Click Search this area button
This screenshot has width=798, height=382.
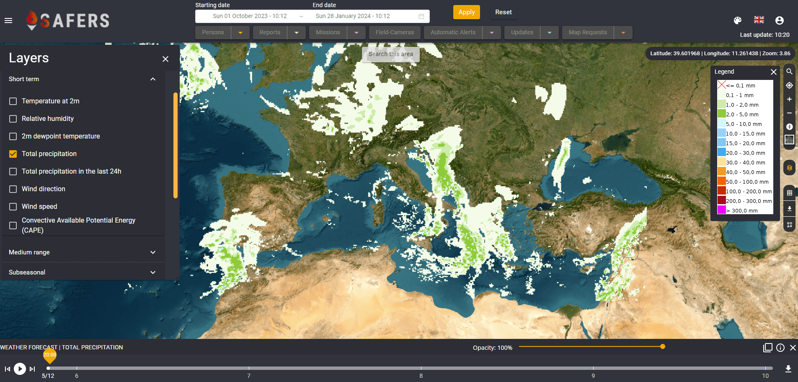coord(390,54)
